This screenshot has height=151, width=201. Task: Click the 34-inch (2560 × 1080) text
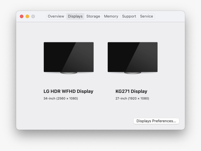click(61, 98)
